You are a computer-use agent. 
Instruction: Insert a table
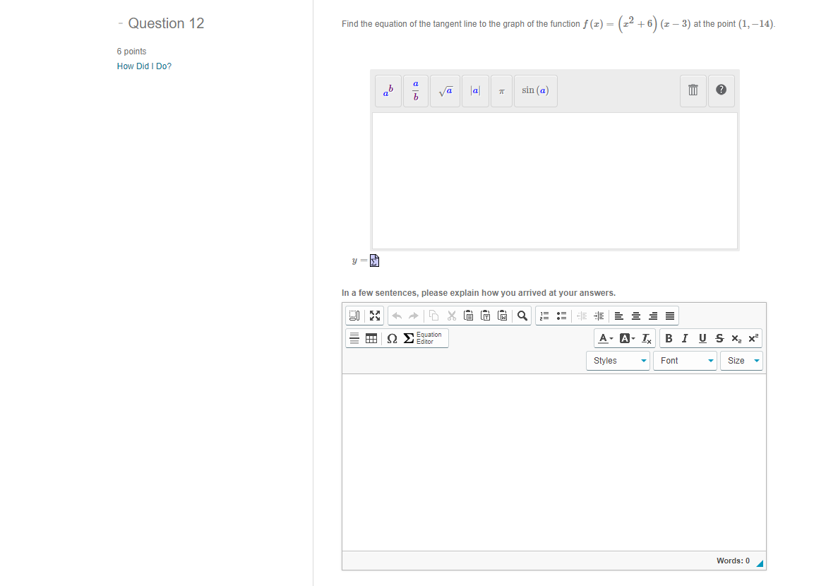pyautogui.click(x=371, y=338)
